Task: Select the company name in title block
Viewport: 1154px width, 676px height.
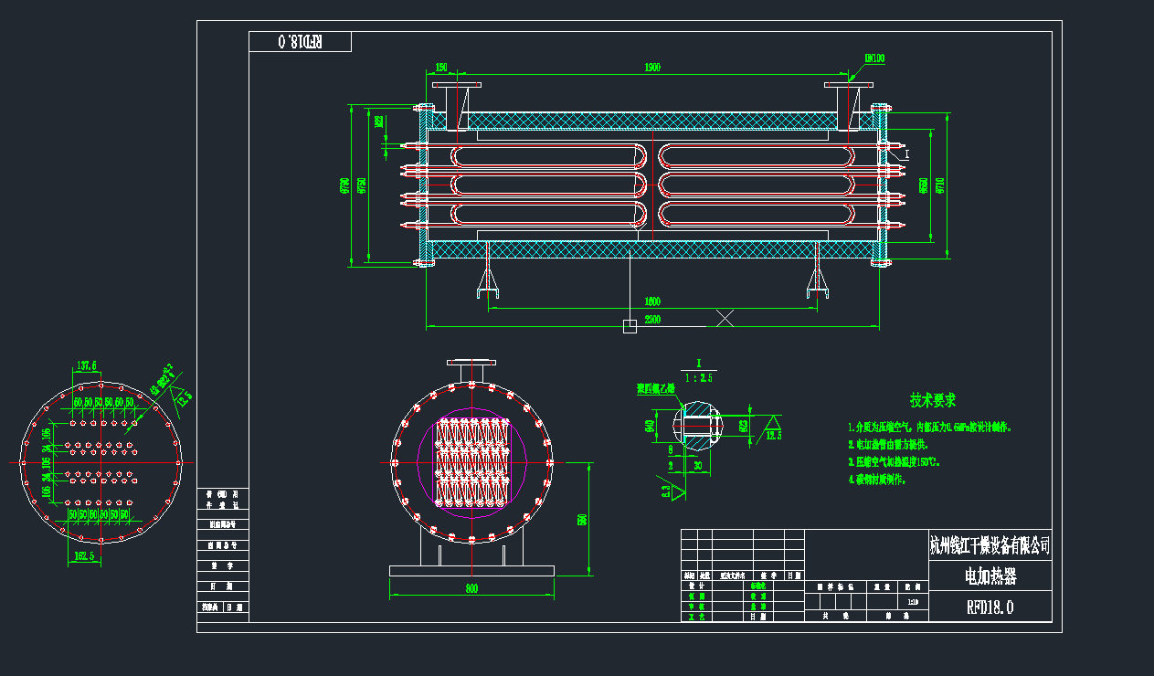Action: 990,545
